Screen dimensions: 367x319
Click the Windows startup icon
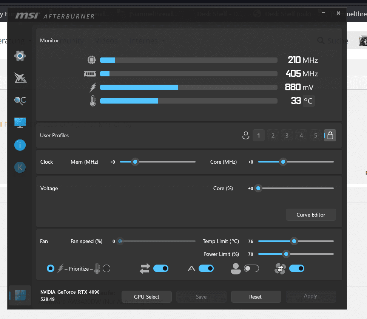pyautogui.click(x=20, y=295)
